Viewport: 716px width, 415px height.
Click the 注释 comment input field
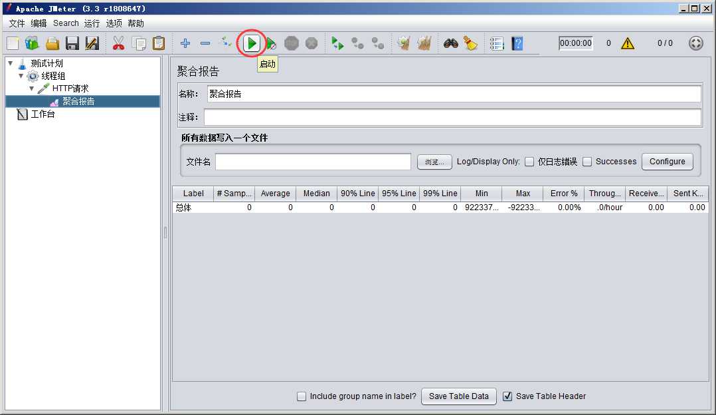[452, 118]
